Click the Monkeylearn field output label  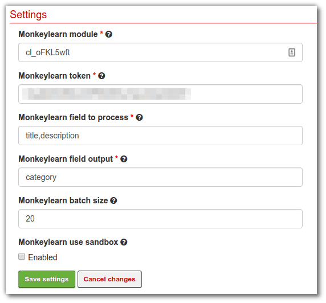point(66,159)
